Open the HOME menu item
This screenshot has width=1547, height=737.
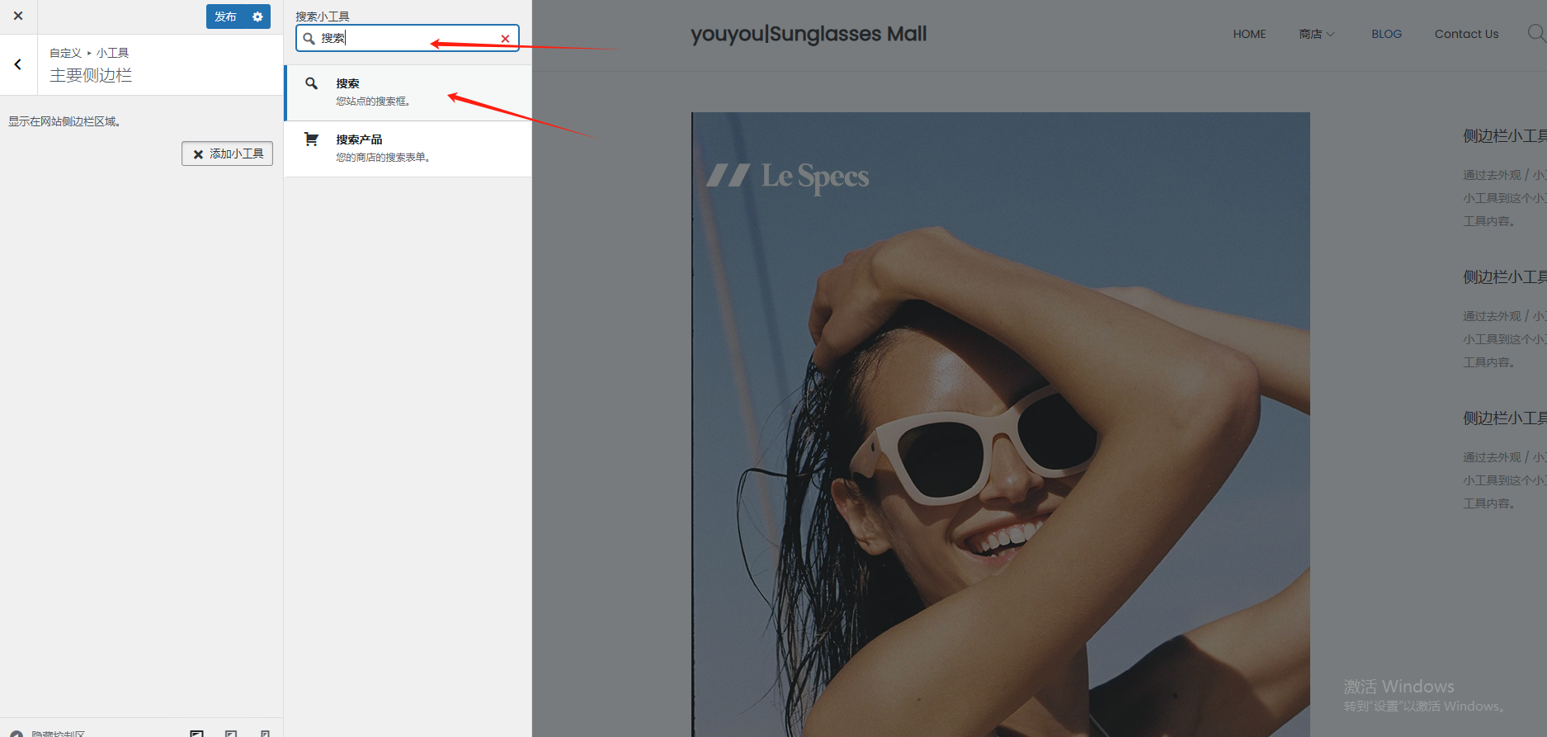(x=1249, y=34)
